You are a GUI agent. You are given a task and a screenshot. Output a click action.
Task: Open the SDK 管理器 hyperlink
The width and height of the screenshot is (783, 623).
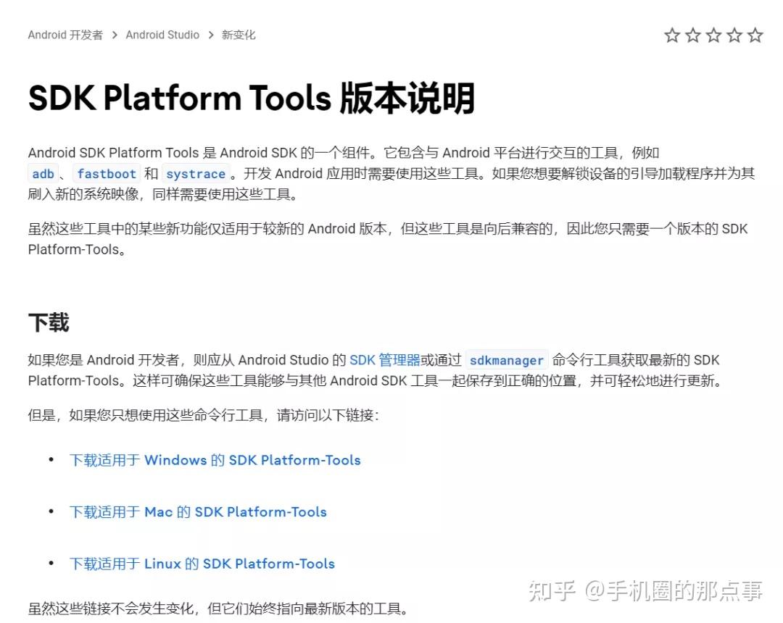[384, 359]
